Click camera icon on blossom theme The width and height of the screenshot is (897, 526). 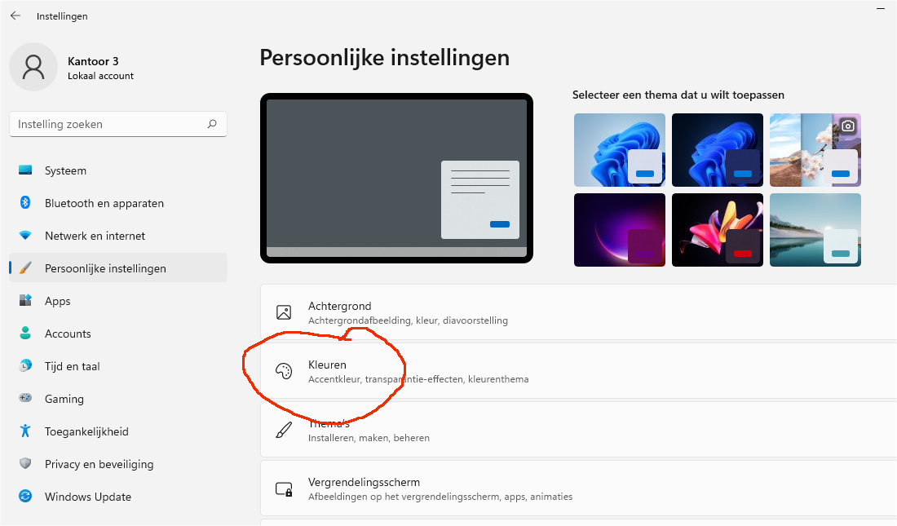pyautogui.click(x=848, y=126)
